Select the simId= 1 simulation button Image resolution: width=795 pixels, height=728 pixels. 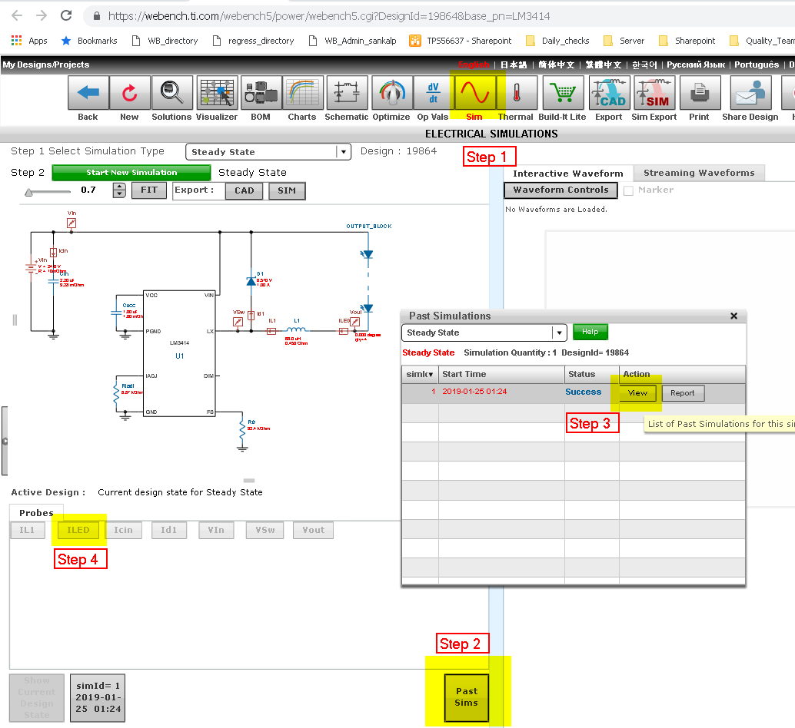(x=98, y=697)
